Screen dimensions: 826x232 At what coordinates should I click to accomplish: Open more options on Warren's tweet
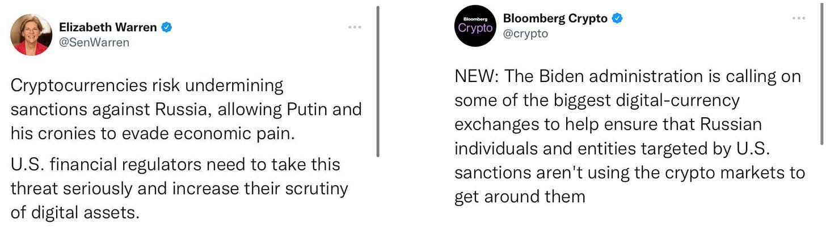355,27
